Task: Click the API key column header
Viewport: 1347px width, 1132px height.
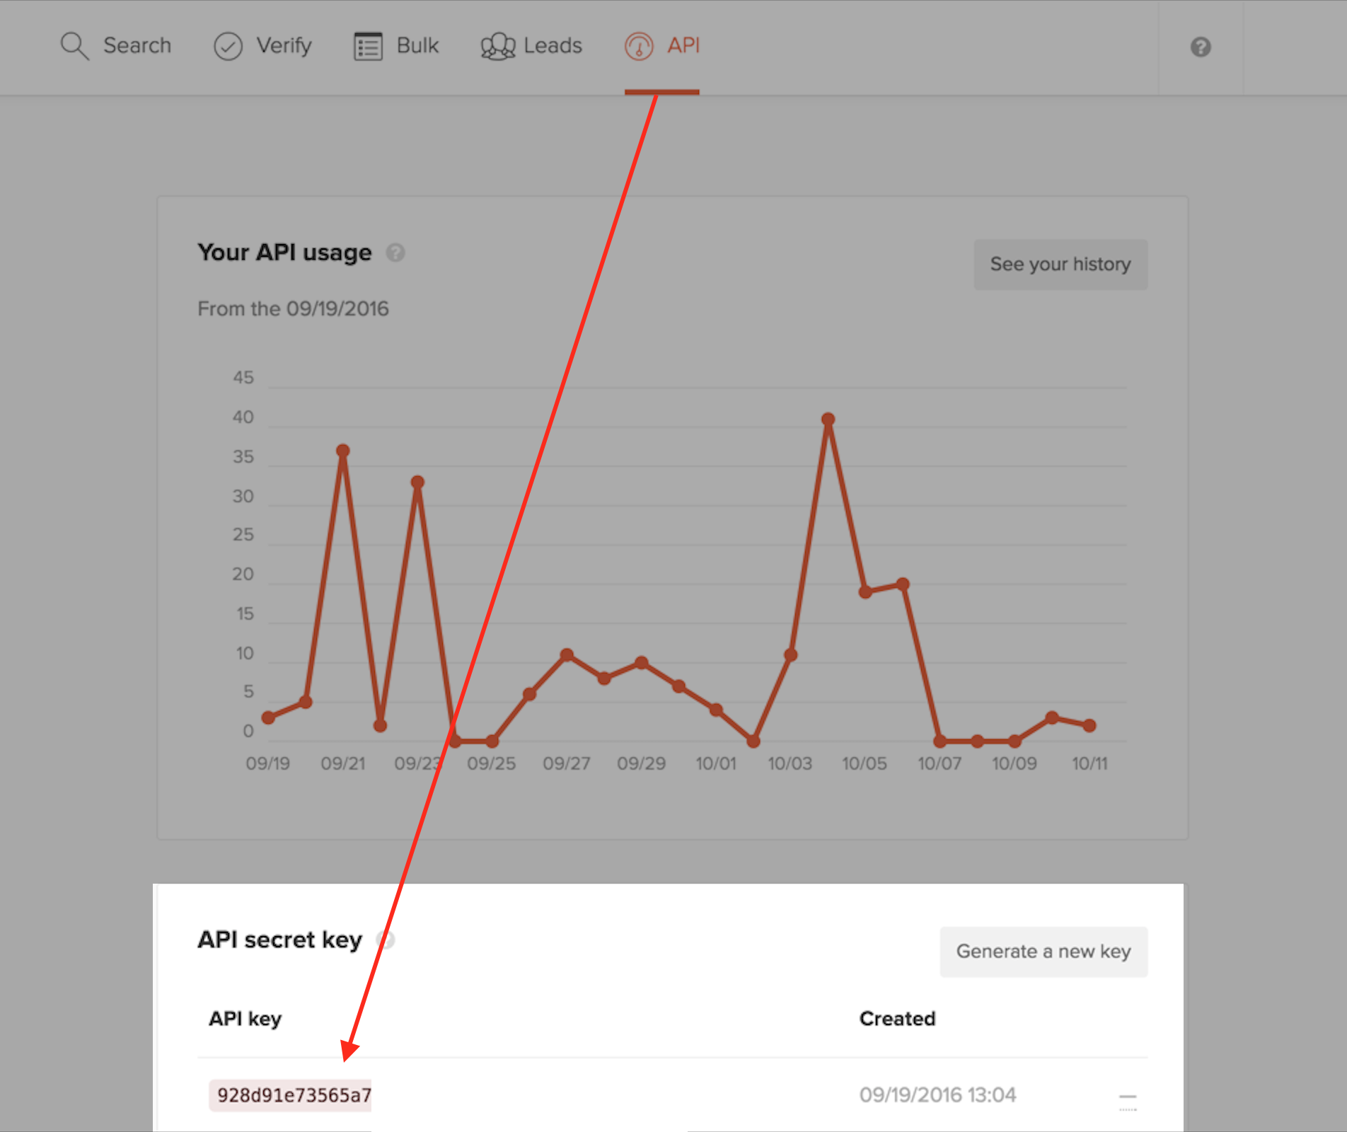Action: (x=245, y=1019)
